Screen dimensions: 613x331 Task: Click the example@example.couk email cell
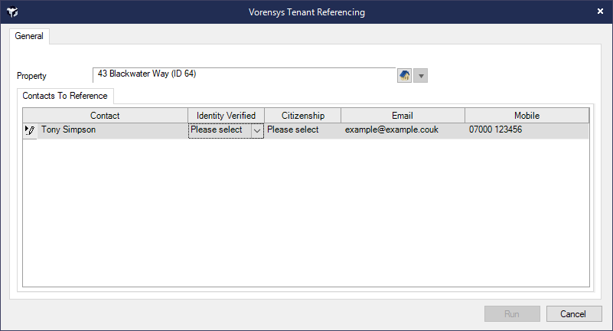(x=403, y=130)
